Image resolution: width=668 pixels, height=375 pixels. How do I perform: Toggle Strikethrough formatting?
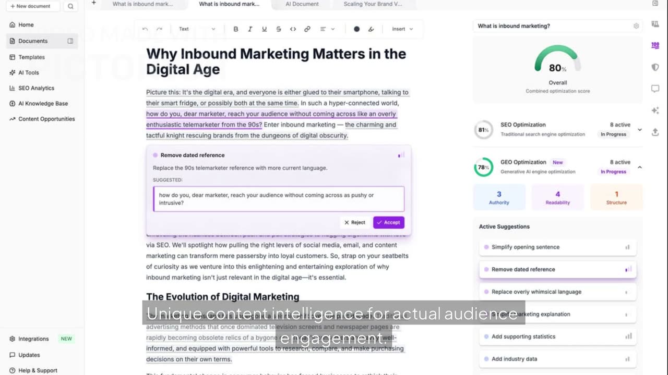(279, 29)
